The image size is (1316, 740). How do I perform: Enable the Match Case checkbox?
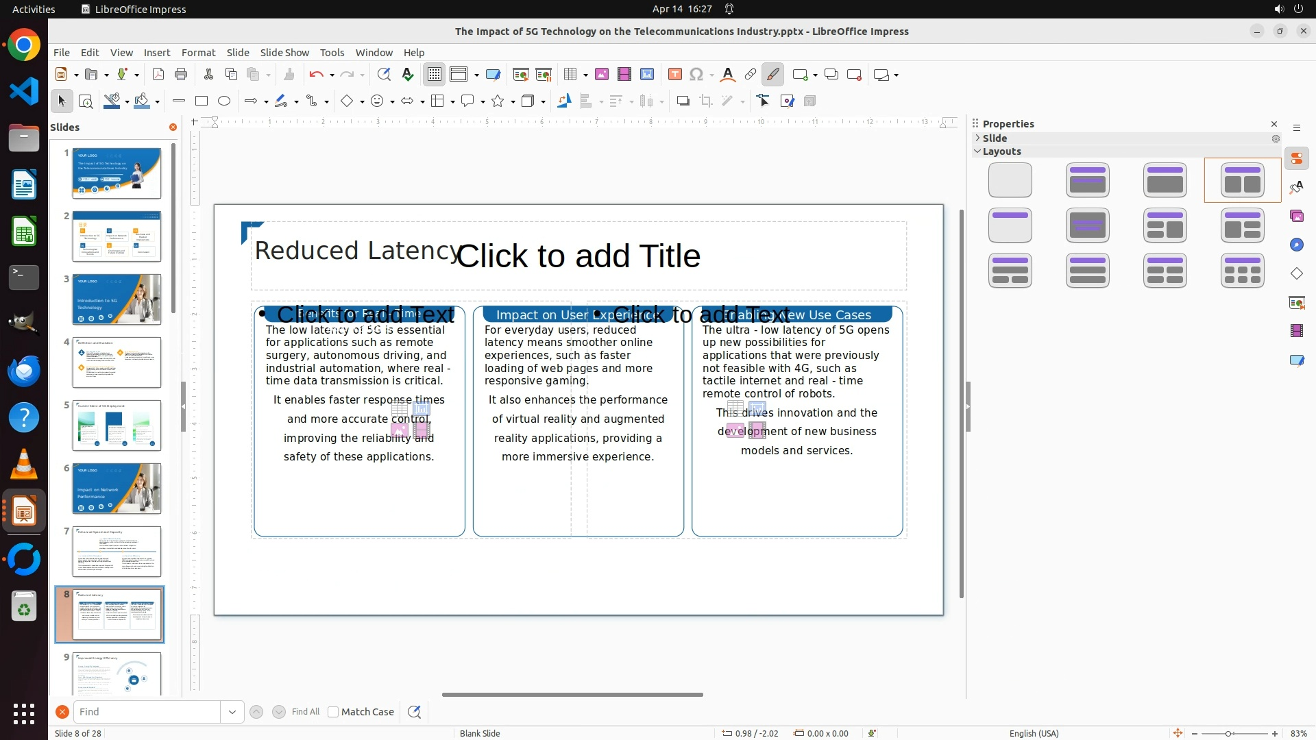coord(333,712)
